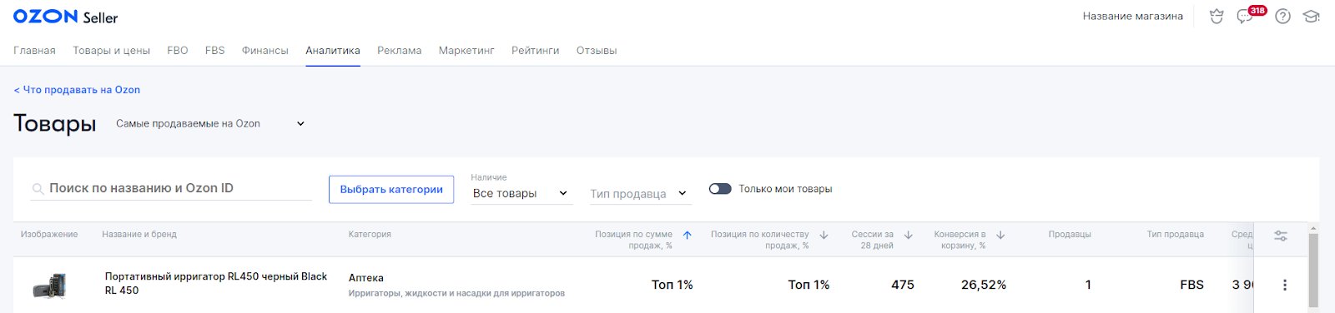The width and height of the screenshot is (1335, 313).
Task: Sort by sales quantity position arrow
Action: [824, 235]
